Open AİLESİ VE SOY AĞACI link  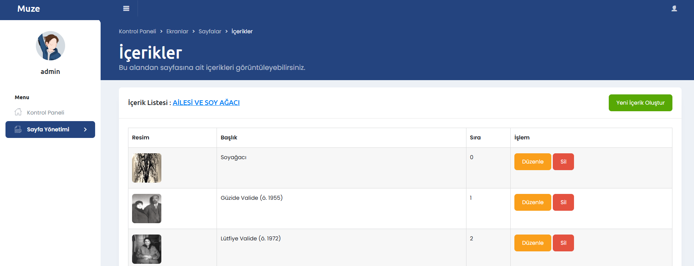pyautogui.click(x=206, y=103)
